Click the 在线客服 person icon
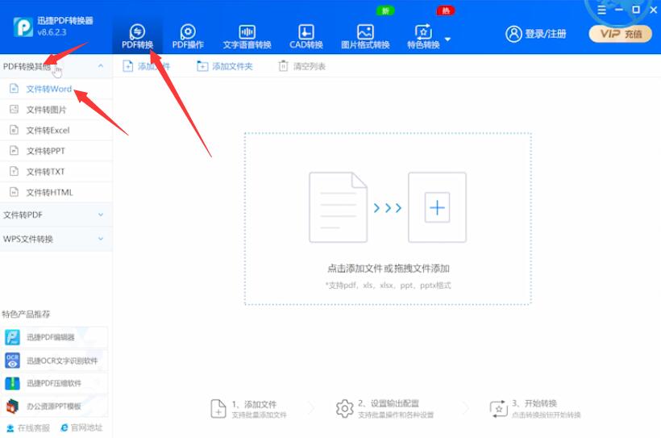 point(10,428)
